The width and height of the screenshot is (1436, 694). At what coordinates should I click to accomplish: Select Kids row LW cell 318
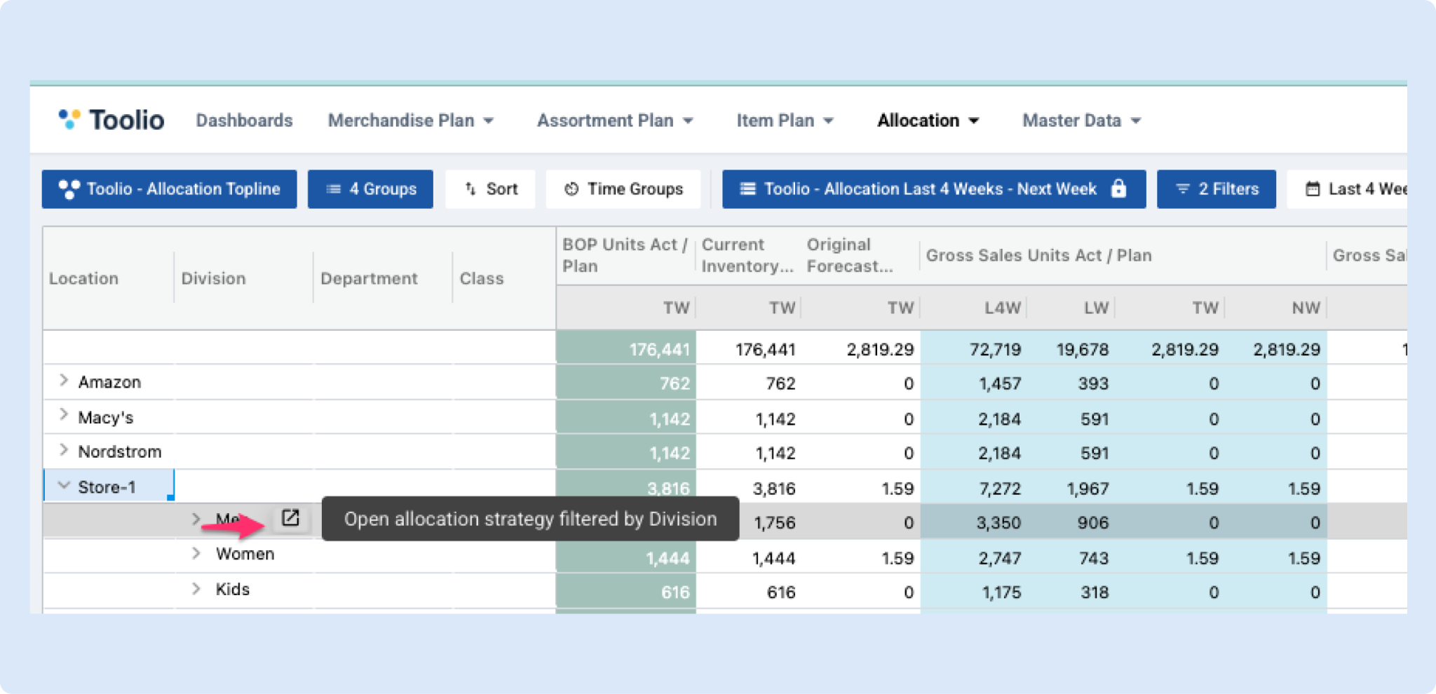[1071, 592]
